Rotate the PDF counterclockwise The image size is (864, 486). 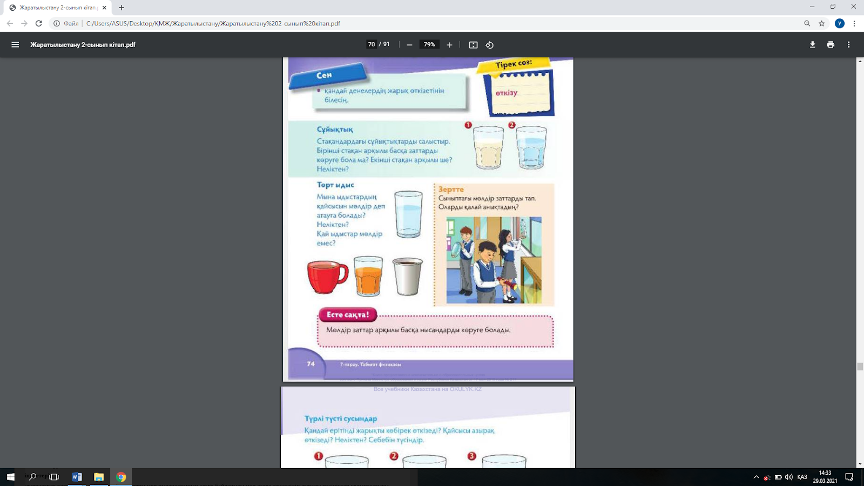tap(490, 45)
